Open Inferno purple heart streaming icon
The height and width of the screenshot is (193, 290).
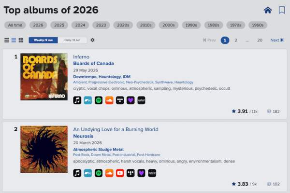click(x=130, y=100)
